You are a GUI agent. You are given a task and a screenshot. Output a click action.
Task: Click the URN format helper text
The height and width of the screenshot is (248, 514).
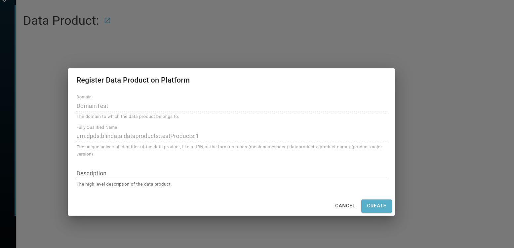click(x=230, y=151)
